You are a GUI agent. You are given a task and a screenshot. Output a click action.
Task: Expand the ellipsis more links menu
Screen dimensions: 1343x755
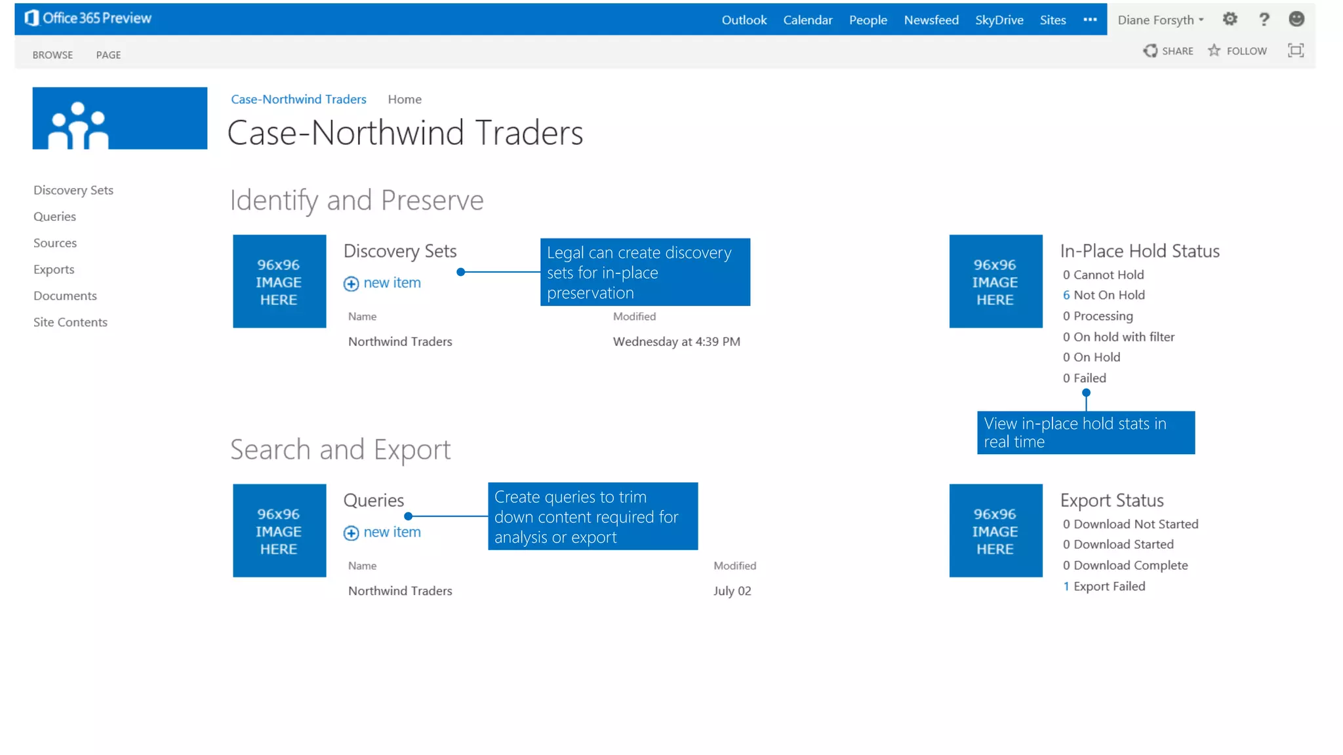click(1090, 20)
